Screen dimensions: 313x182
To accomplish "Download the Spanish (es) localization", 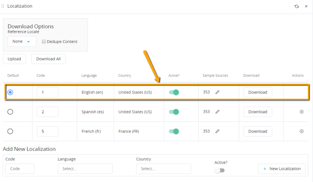I will click(x=258, y=112).
